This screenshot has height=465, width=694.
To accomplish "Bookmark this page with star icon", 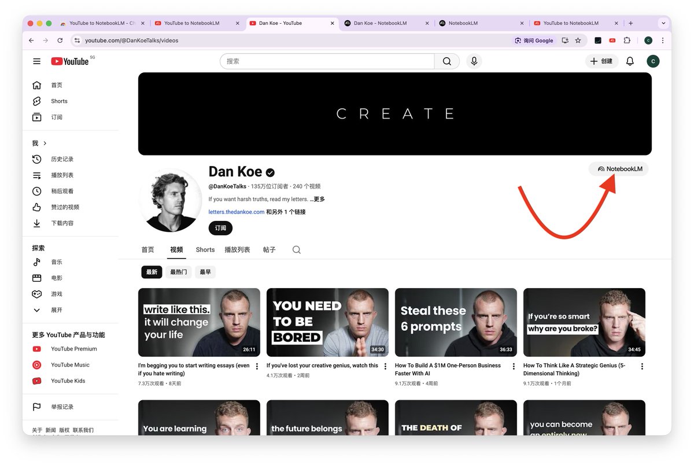I will (578, 40).
